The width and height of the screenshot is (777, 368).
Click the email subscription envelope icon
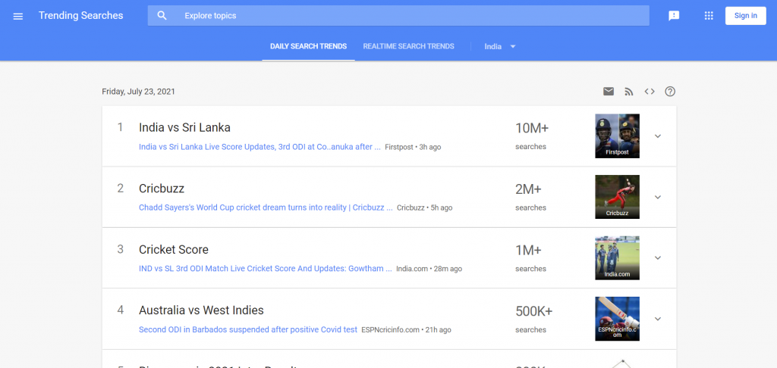[609, 92]
